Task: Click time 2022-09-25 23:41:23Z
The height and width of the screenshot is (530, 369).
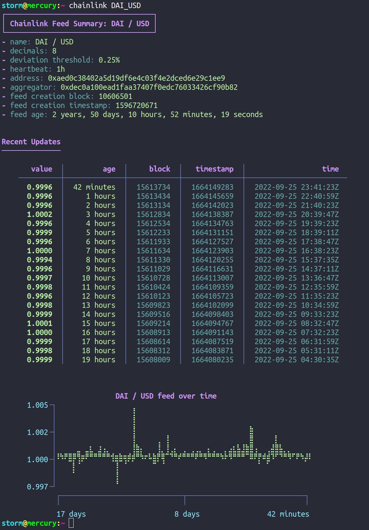Action: pos(297,187)
